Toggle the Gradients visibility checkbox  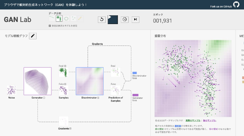tap(70, 129)
